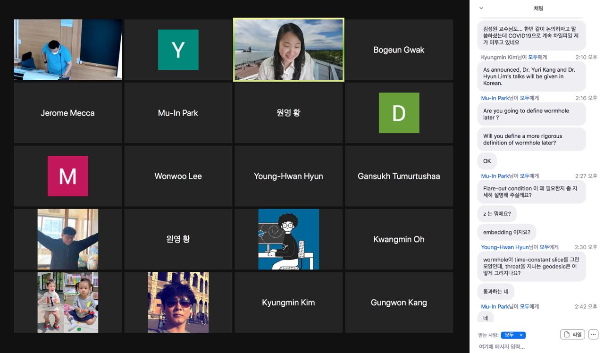Click Mu-In Park sender name at 2:16
The width and height of the screenshot is (604, 353).
point(495,98)
